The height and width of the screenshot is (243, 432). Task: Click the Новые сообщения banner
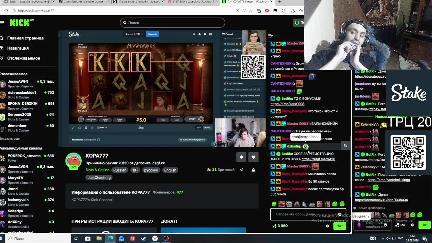[x=391, y=117]
